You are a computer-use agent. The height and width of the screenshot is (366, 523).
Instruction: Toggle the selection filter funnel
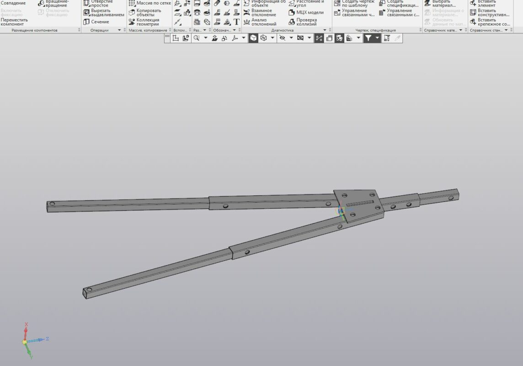pos(368,38)
